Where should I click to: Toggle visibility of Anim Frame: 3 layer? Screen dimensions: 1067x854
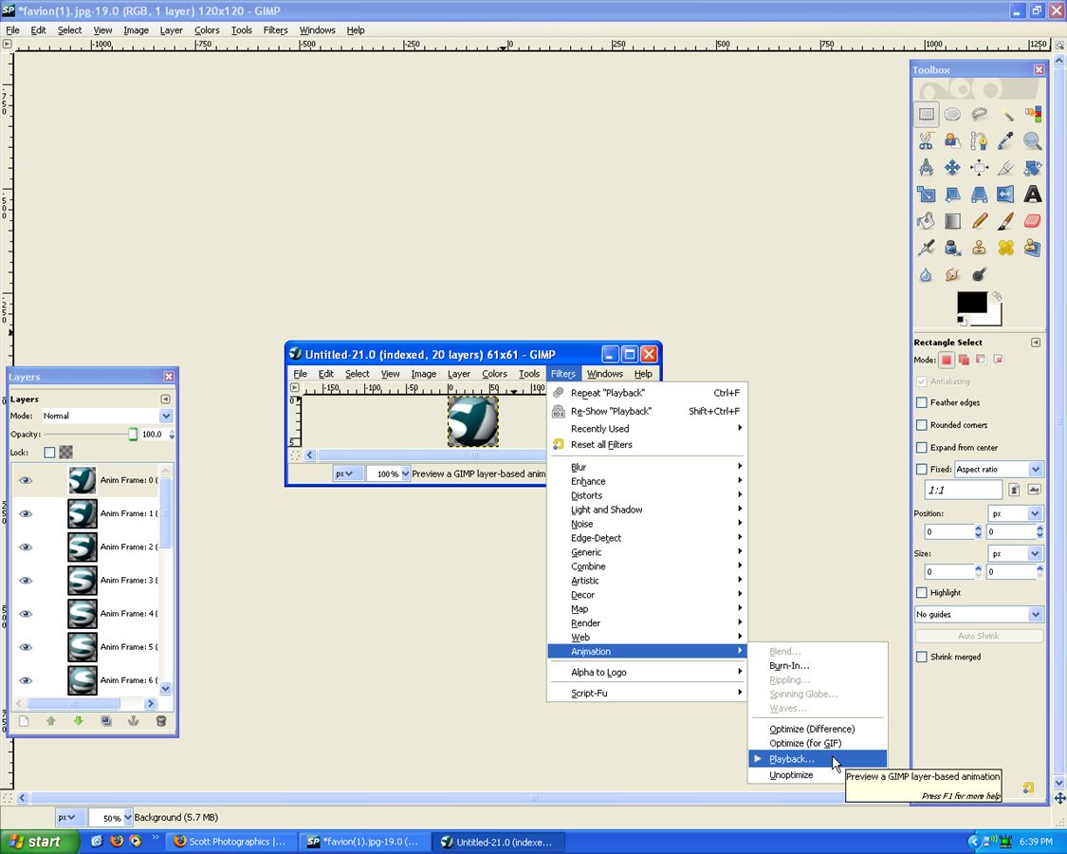click(26, 580)
